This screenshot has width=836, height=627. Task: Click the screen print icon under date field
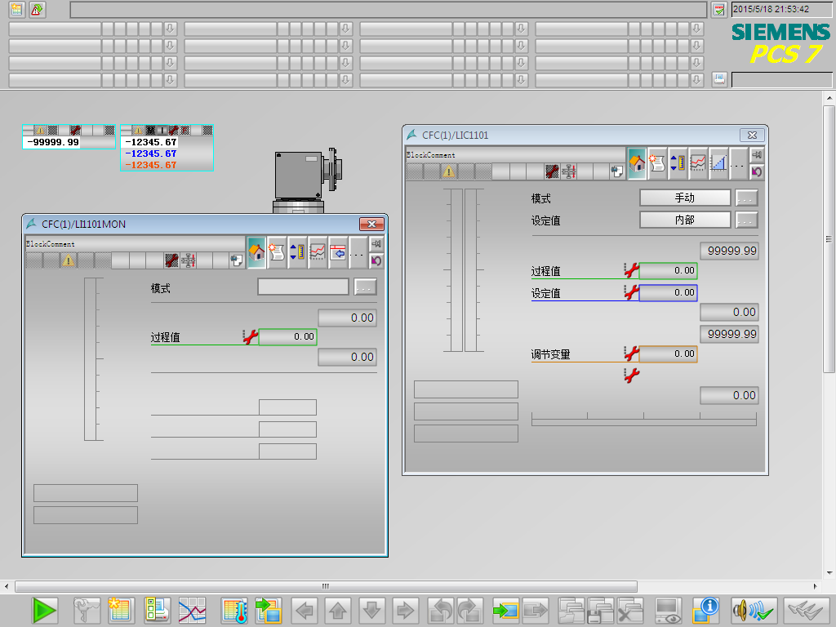[x=719, y=79]
